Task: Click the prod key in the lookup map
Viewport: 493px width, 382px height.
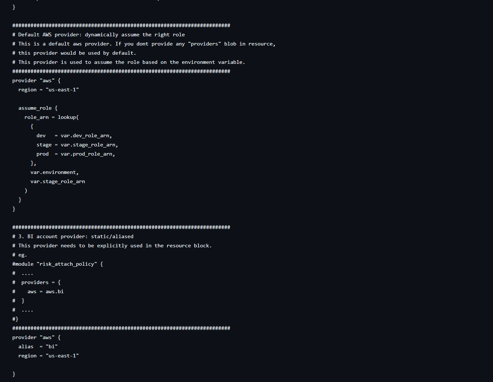Action: coord(43,154)
